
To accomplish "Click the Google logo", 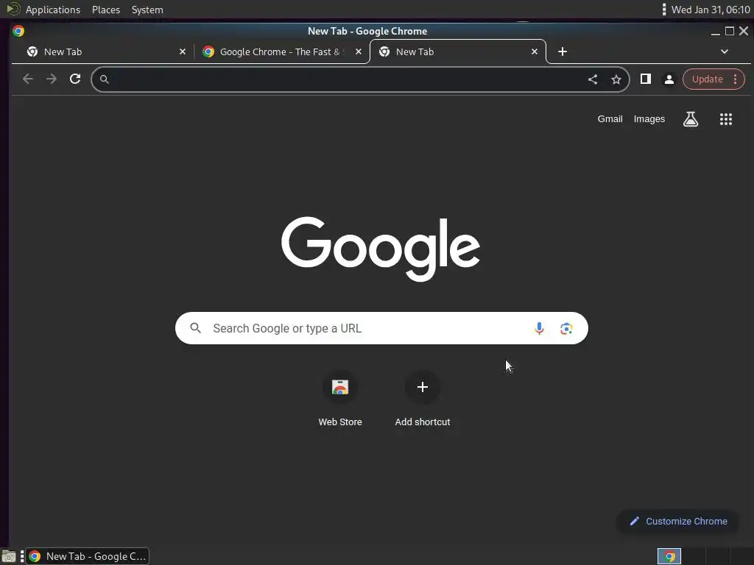I will (x=381, y=249).
